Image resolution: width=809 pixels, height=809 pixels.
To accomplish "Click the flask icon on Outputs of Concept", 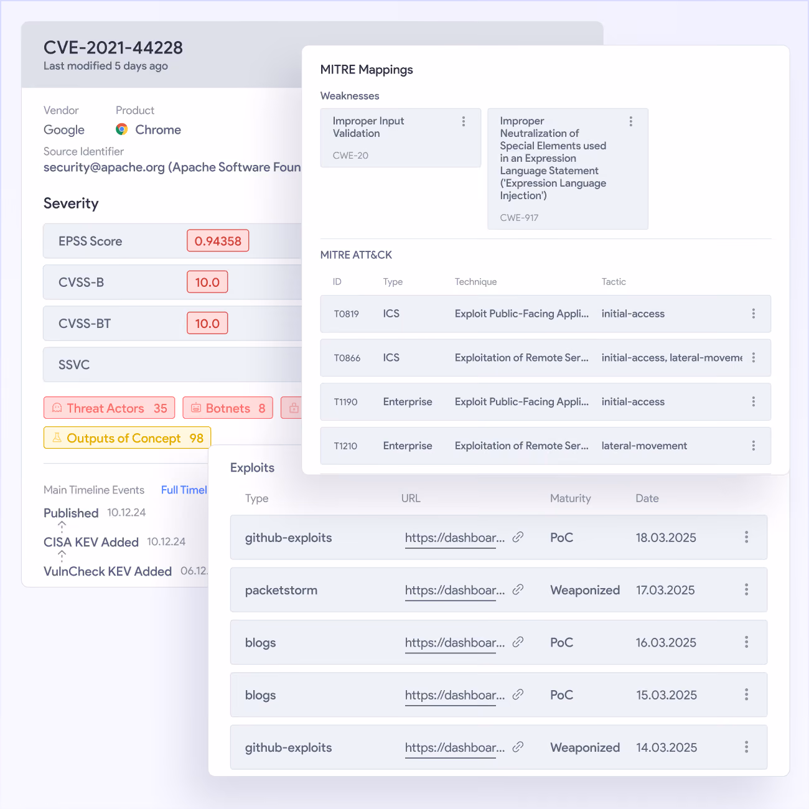I will point(57,437).
